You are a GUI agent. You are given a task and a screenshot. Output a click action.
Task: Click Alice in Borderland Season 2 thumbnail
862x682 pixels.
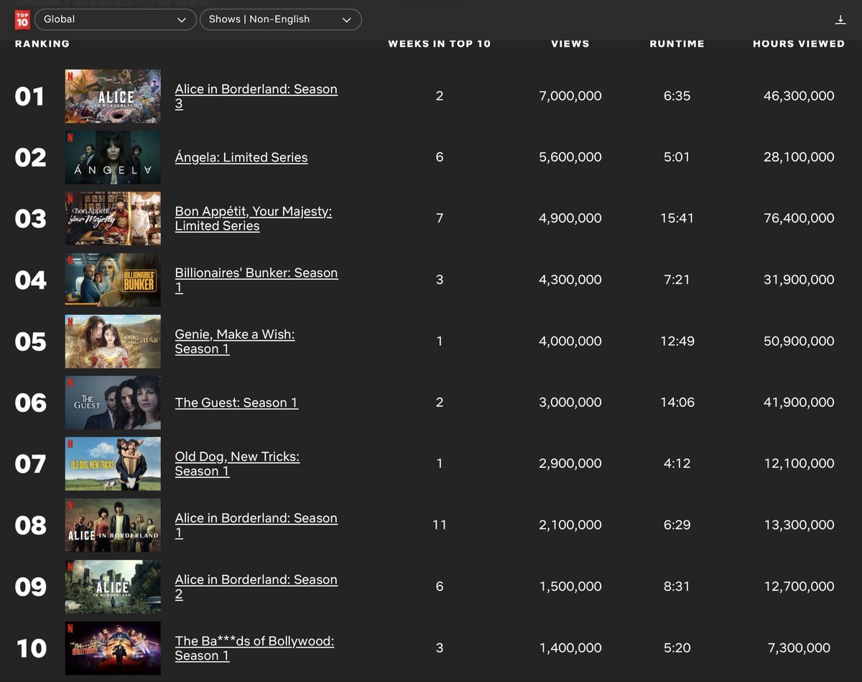(113, 587)
